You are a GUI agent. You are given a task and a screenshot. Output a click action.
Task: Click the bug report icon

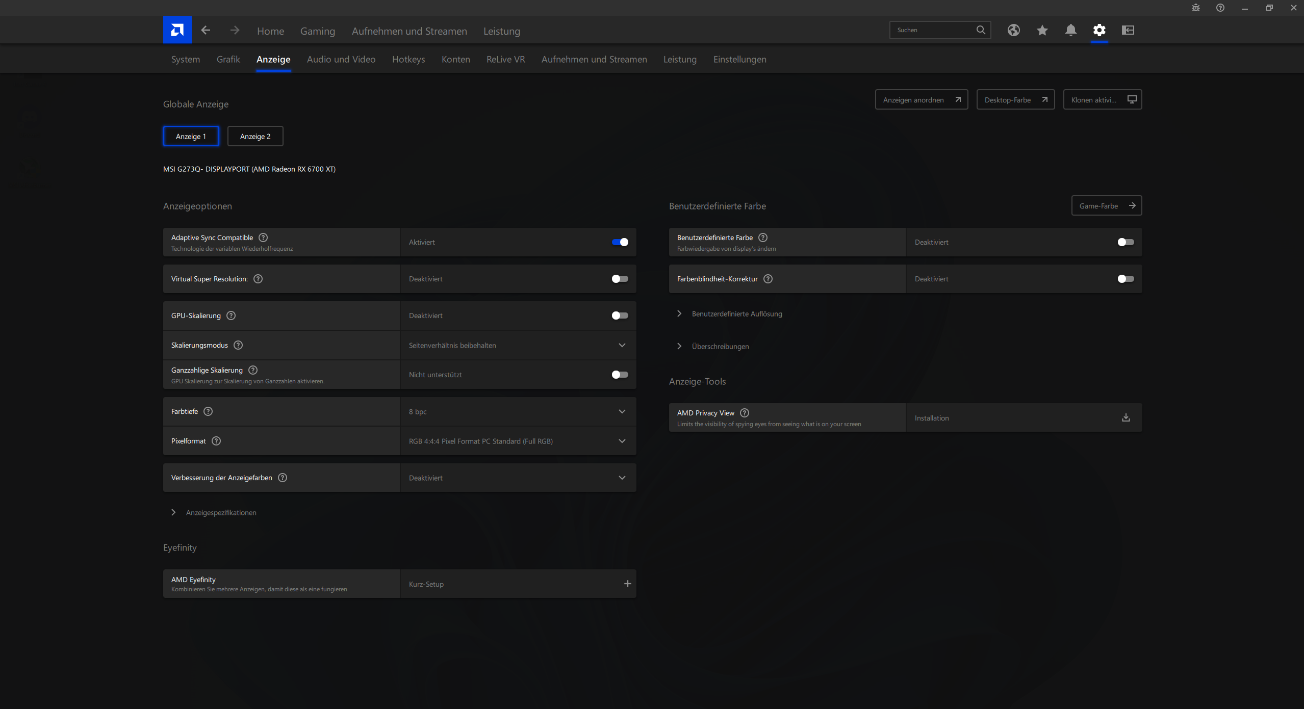pyautogui.click(x=1195, y=8)
